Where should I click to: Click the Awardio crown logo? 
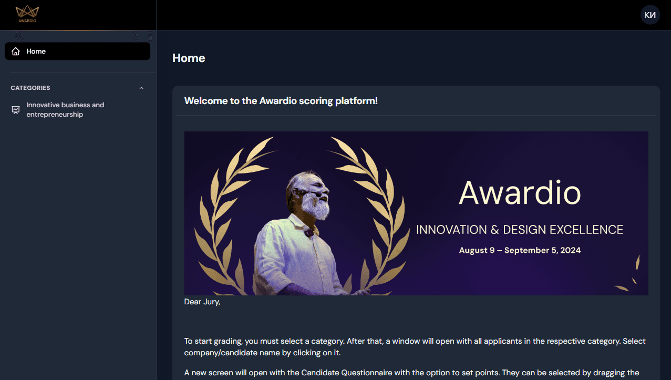27,14
